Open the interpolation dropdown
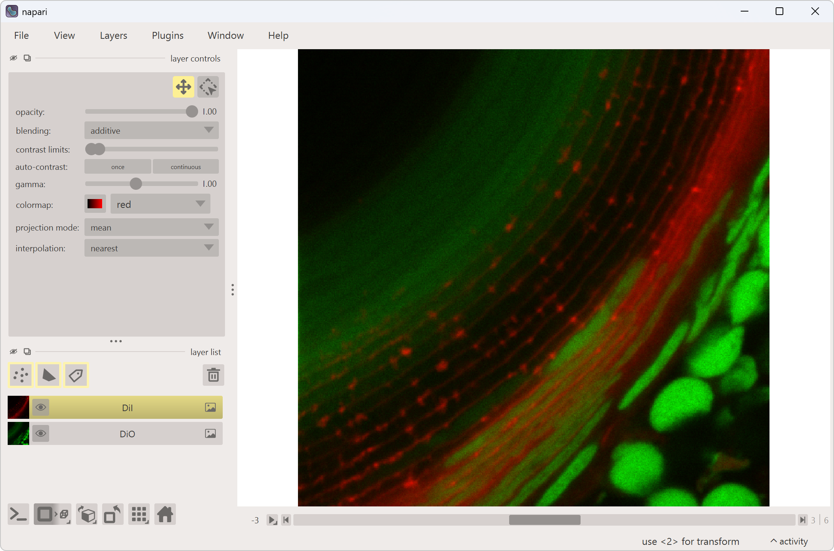Viewport: 834px width, 551px height. [152, 248]
